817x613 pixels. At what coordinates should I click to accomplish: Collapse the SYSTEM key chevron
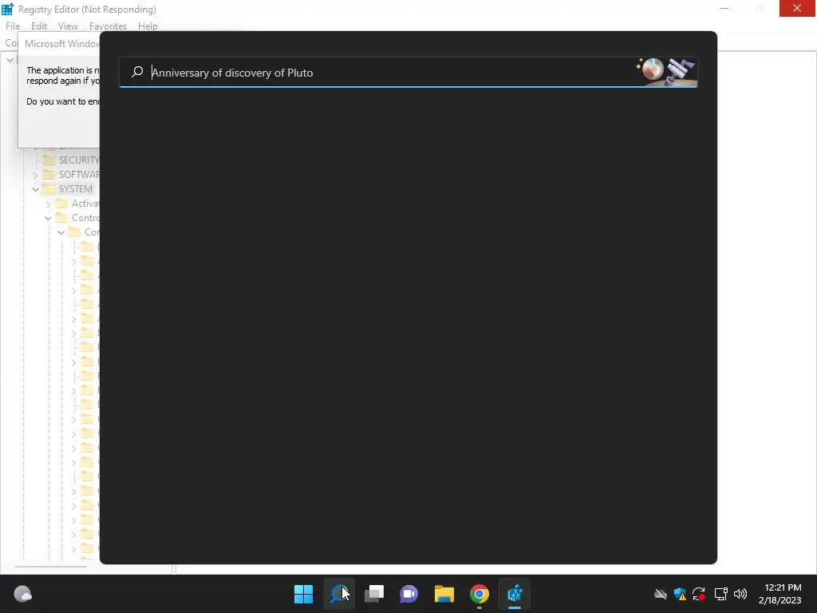click(x=35, y=189)
